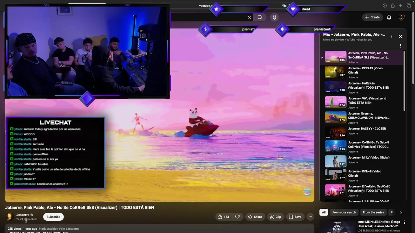Viewport: 415px width, 233px height.
Task: Dislike the video
Action: pyautogui.click(x=237, y=217)
